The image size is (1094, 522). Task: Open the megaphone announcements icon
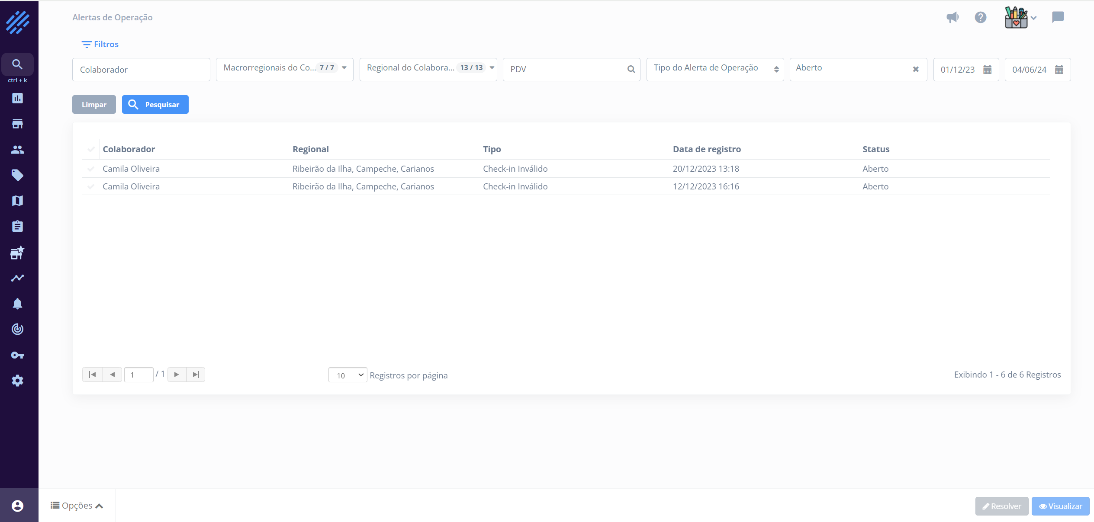coord(952,17)
